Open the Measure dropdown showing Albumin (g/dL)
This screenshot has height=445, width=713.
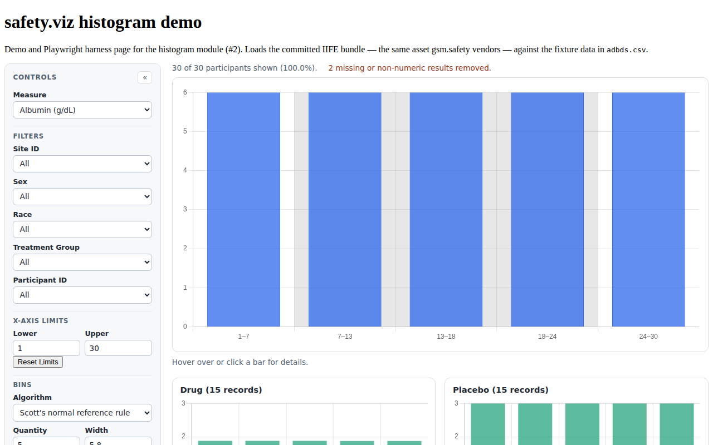[x=82, y=110]
